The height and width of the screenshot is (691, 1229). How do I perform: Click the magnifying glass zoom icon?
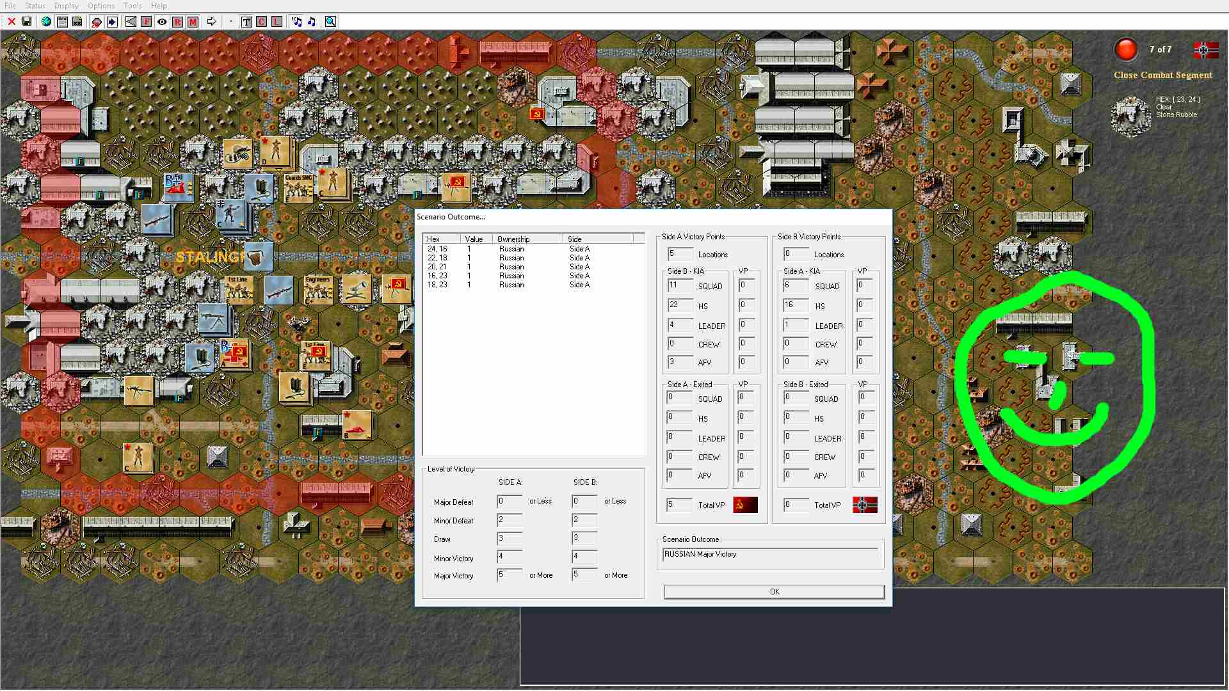331,22
